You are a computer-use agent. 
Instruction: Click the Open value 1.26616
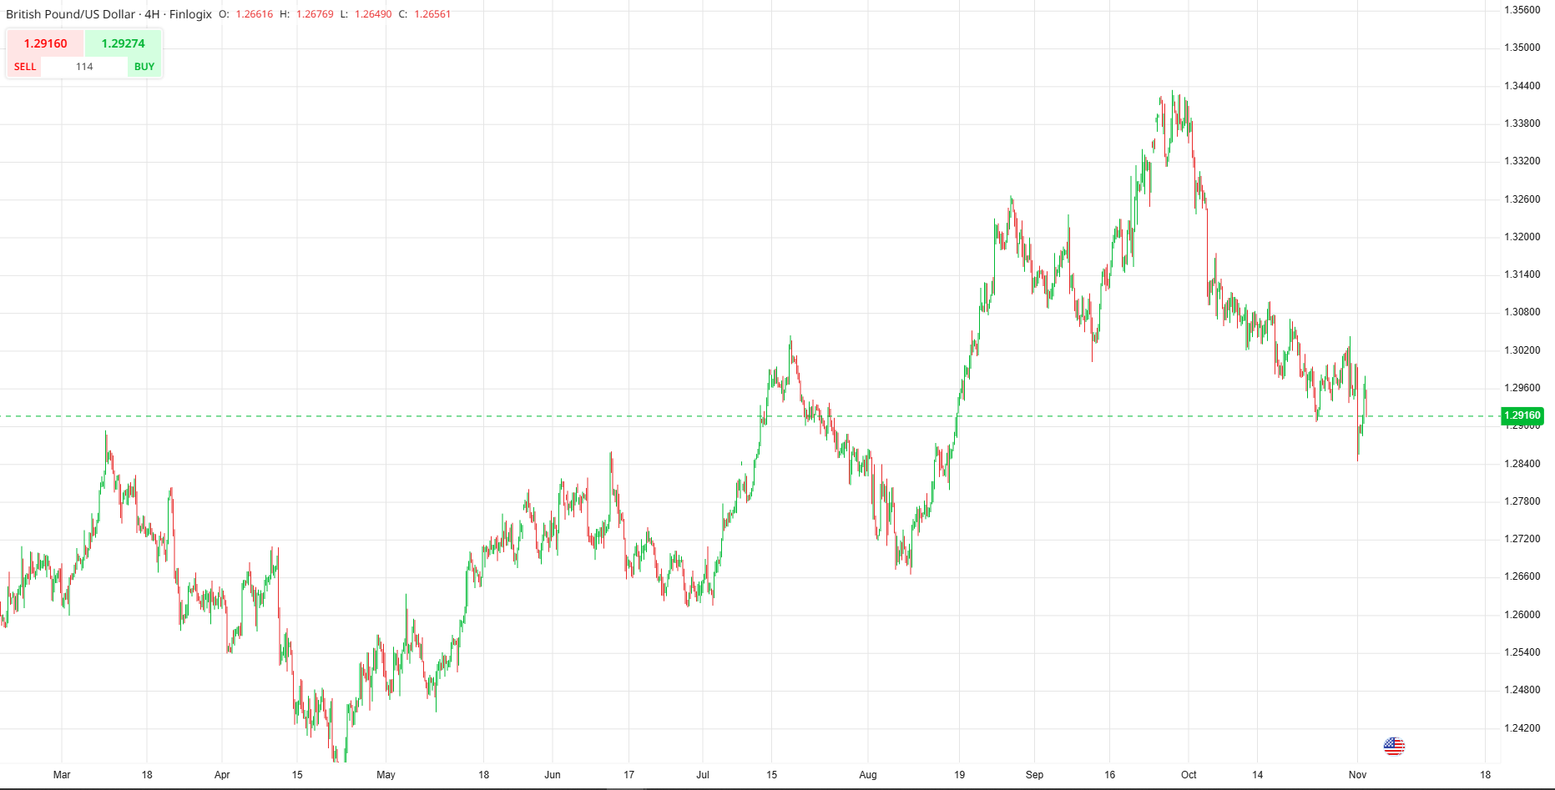click(x=254, y=14)
